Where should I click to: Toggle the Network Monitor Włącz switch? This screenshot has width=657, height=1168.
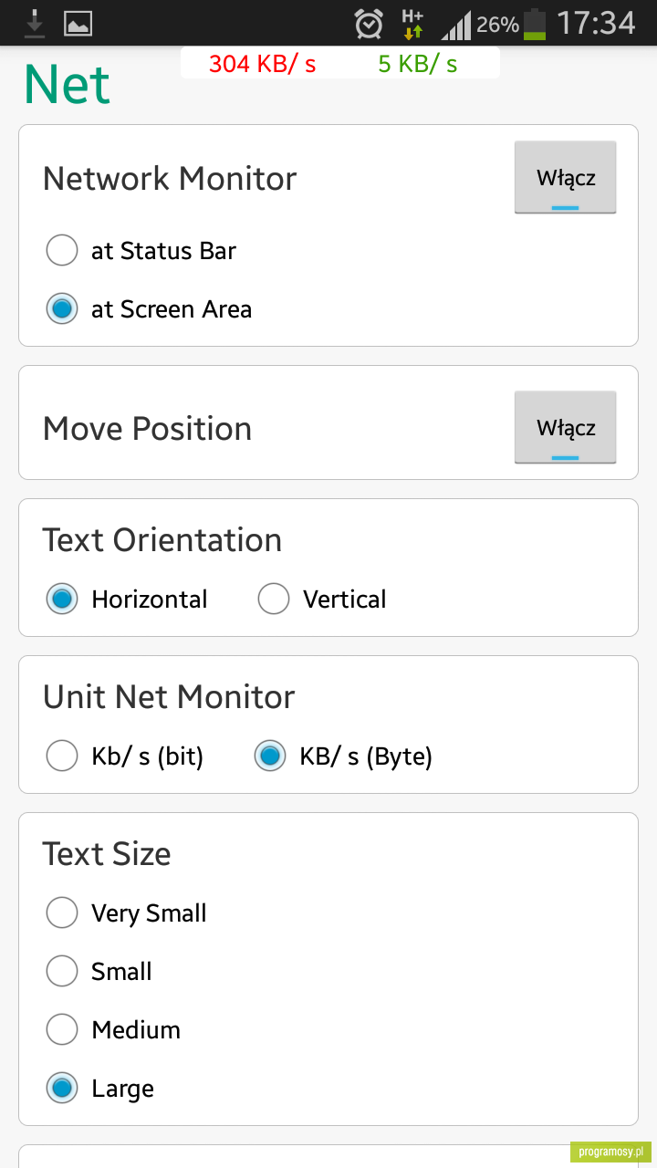[x=565, y=177]
